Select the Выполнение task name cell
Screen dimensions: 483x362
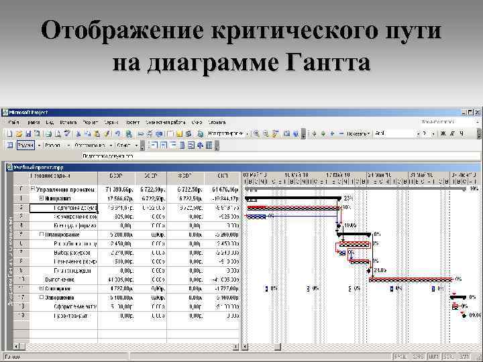(x=64, y=280)
